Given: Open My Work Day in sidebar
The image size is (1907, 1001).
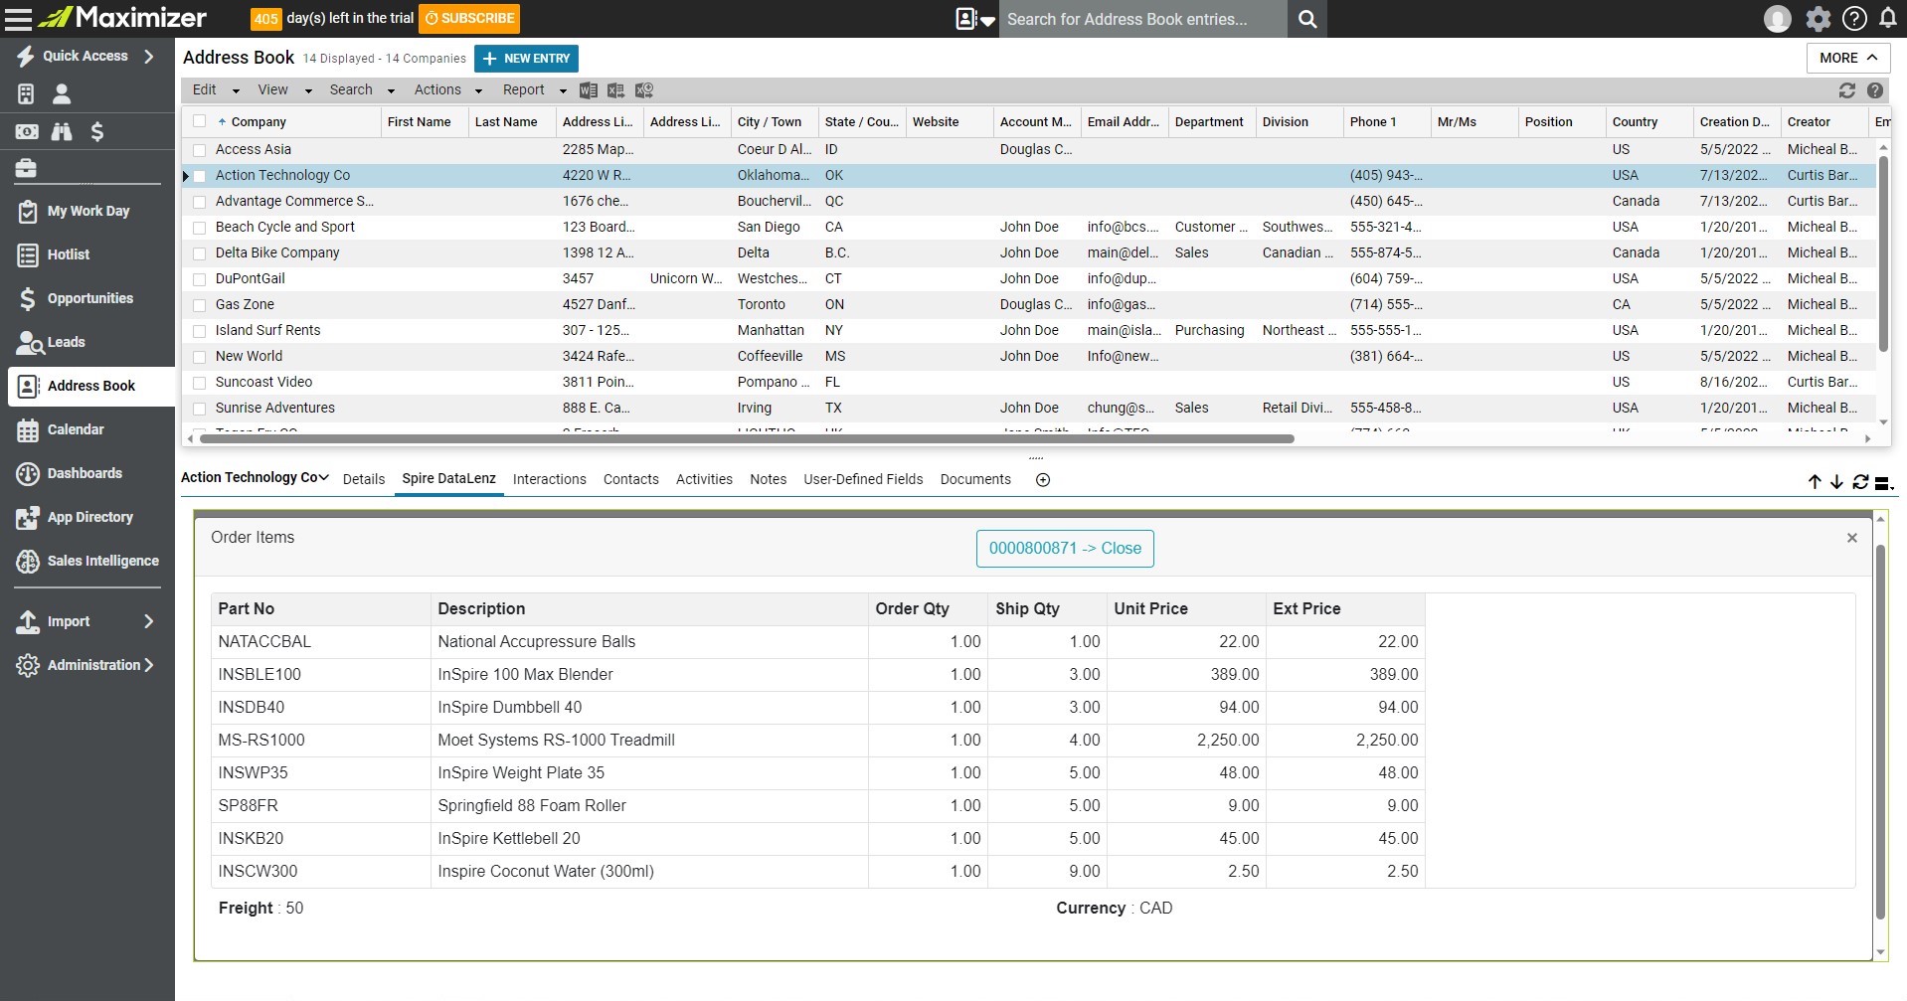Looking at the screenshot, I should click(87, 211).
